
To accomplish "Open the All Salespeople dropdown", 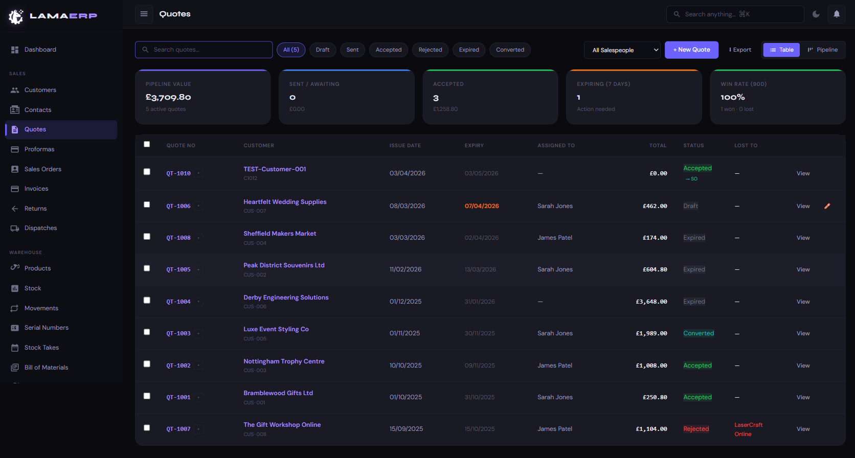I will point(622,50).
